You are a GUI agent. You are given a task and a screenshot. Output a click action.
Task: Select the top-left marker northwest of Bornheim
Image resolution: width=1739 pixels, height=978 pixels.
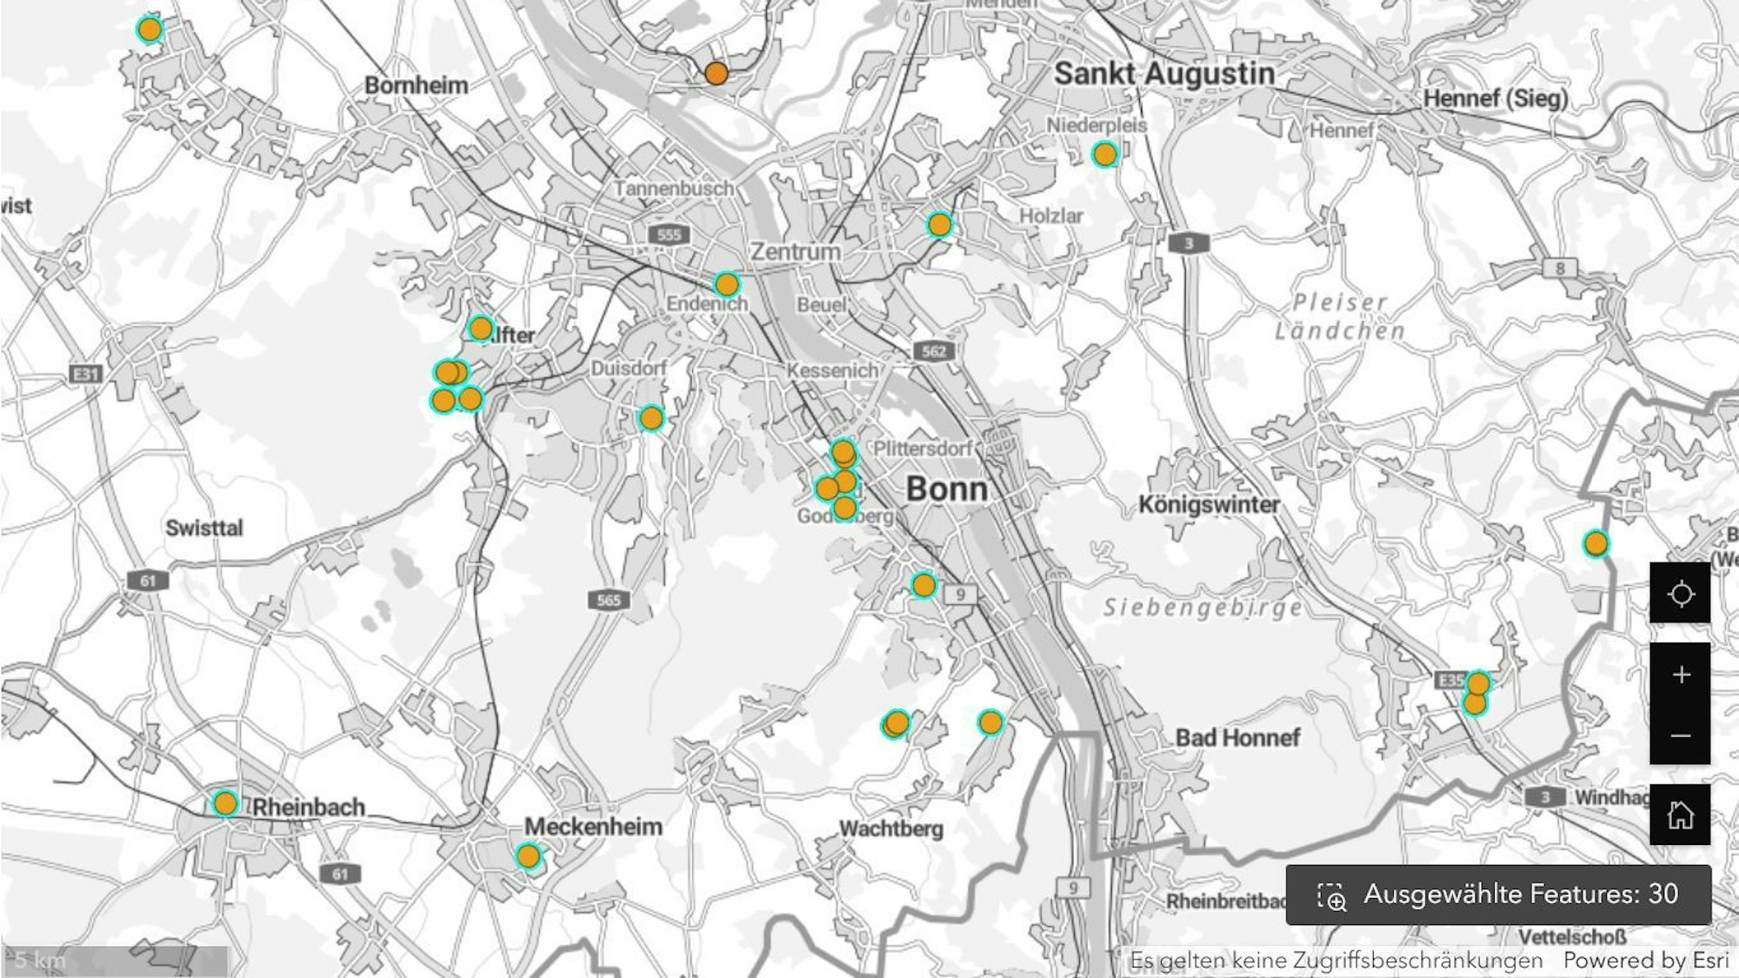[x=150, y=30]
